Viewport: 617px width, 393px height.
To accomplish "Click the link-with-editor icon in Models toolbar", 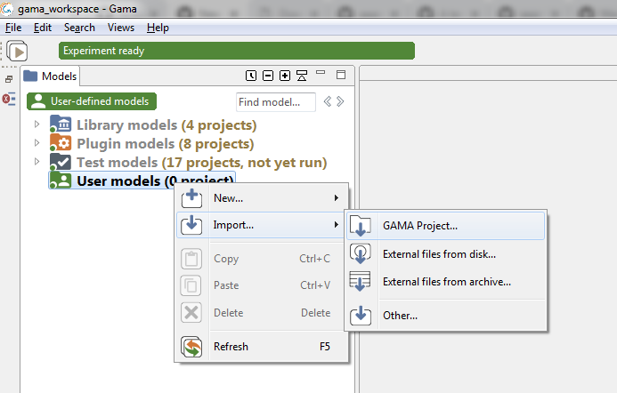I will pos(302,76).
